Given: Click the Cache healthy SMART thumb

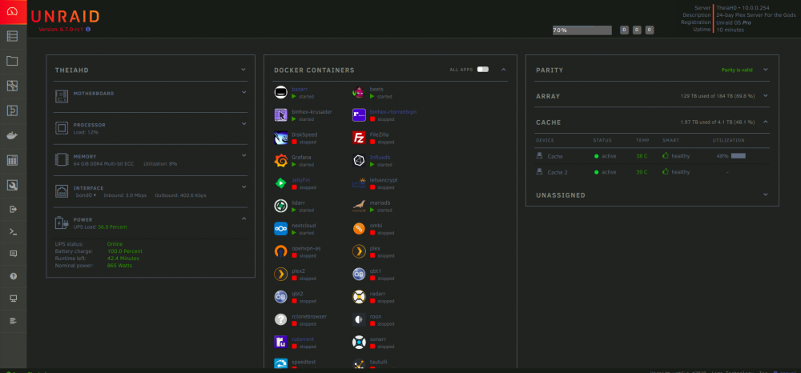Looking at the screenshot, I should [x=666, y=155].
